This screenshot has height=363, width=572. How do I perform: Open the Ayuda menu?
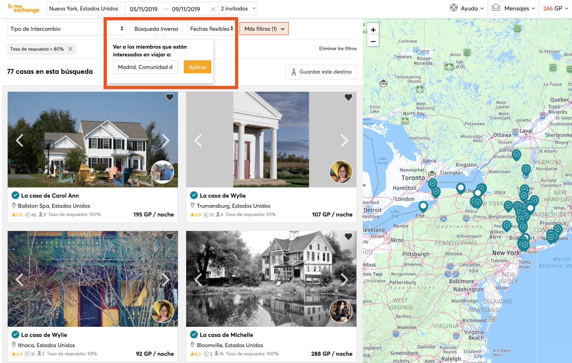pyautogui.click(x=467, y=9)
